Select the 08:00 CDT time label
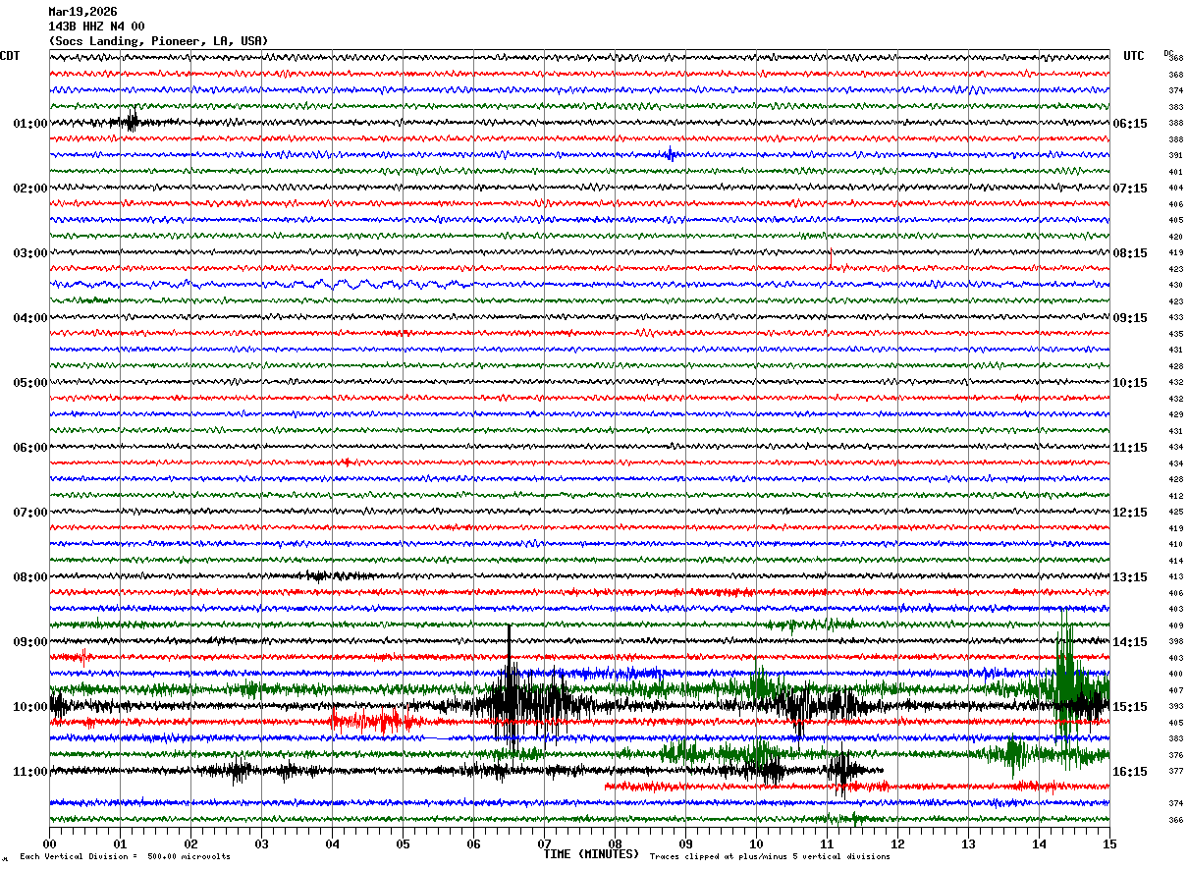1188x870 pixels. tap(29, 577)
